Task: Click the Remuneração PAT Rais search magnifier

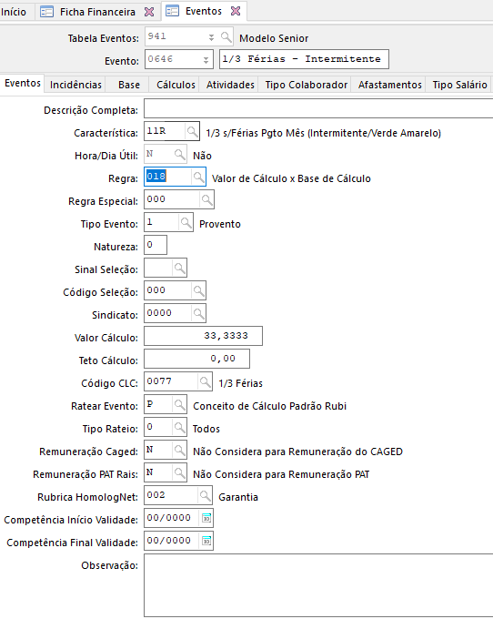Action: [x=179, y=473]
